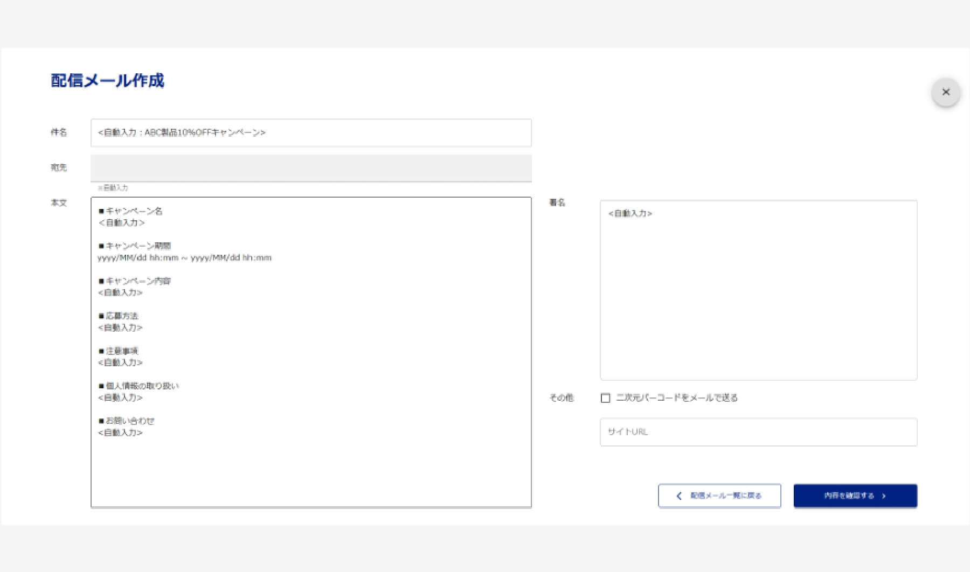Click the ■個人情報の取り扱い line in body

(x=138, y=386)
